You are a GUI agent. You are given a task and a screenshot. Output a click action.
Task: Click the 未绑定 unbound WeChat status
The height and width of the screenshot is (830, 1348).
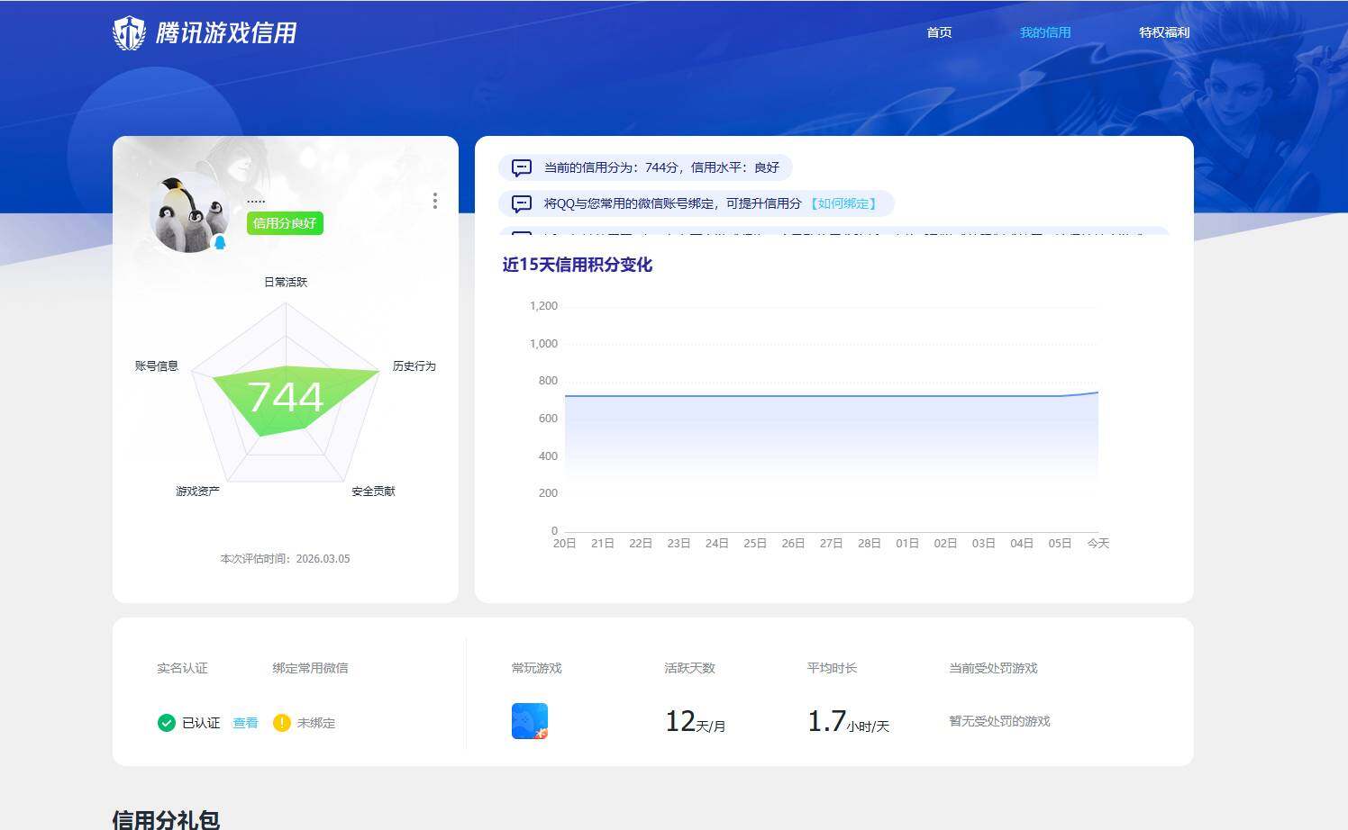(x=314, y=722)
